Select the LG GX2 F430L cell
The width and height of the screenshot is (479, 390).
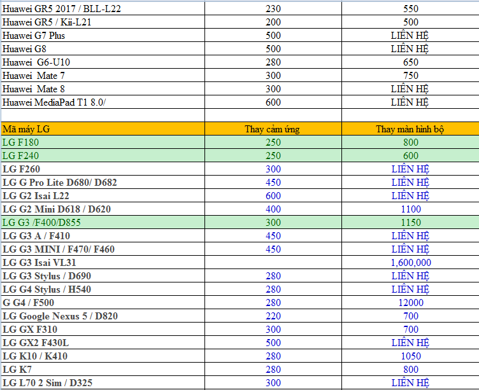point(103,343)
